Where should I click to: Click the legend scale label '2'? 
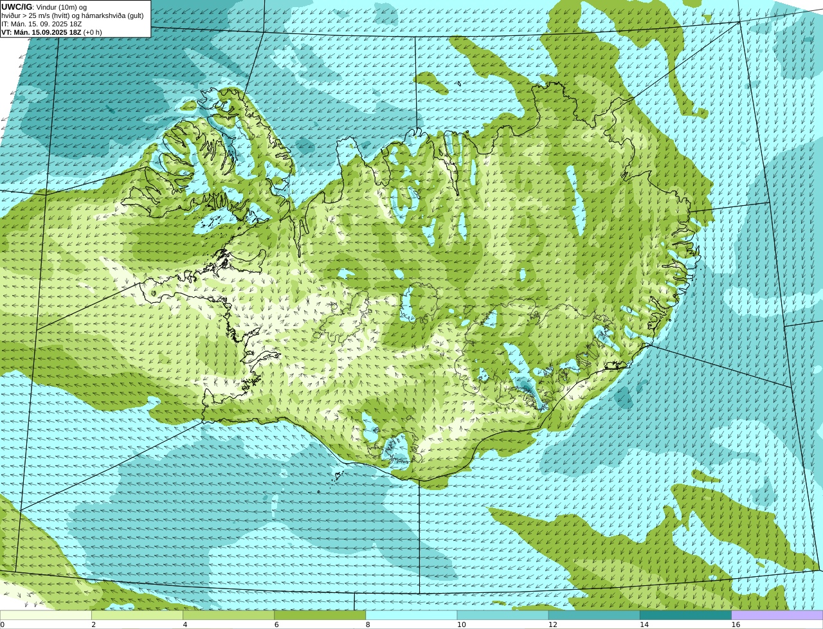coord(93,624)
